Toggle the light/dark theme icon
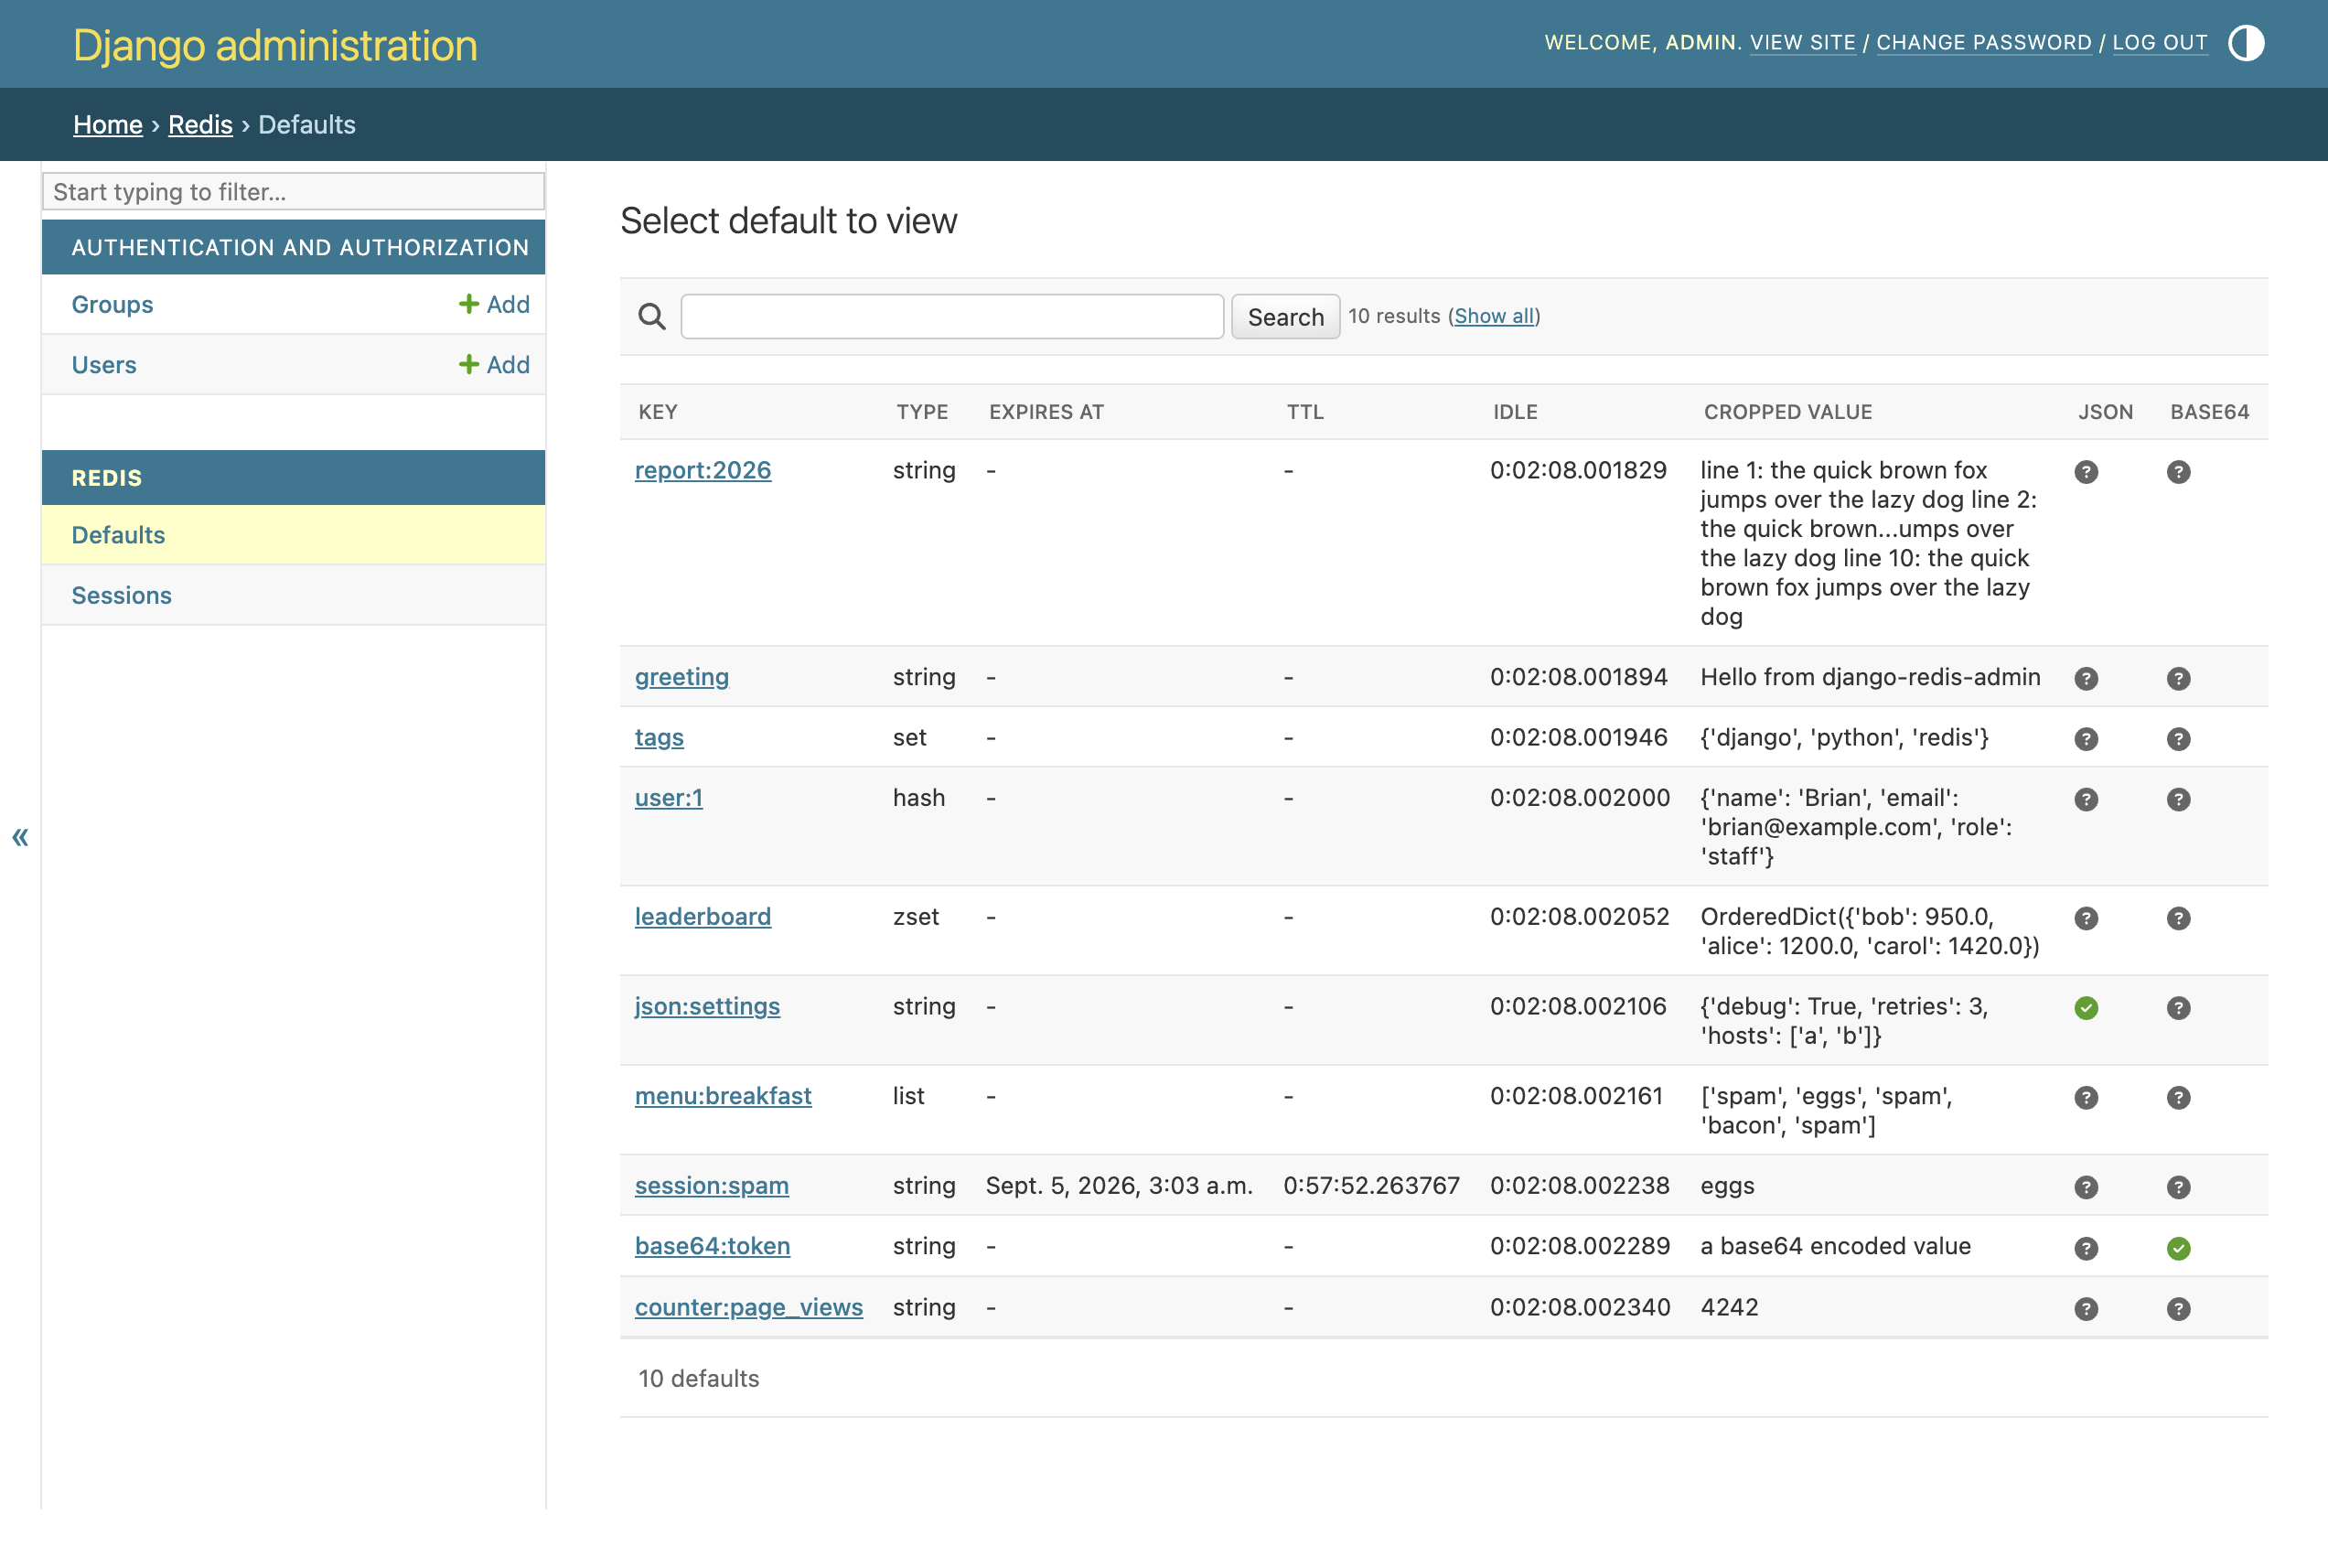The height and width of the screenshot is (1568, 2328). [2246, 43]
